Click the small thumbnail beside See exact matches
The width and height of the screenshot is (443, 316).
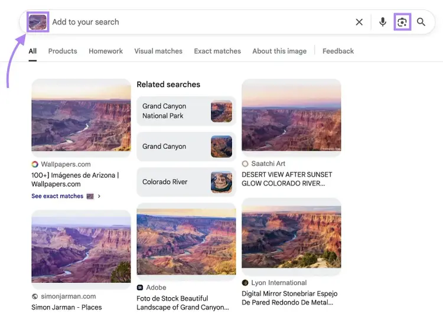90,196
